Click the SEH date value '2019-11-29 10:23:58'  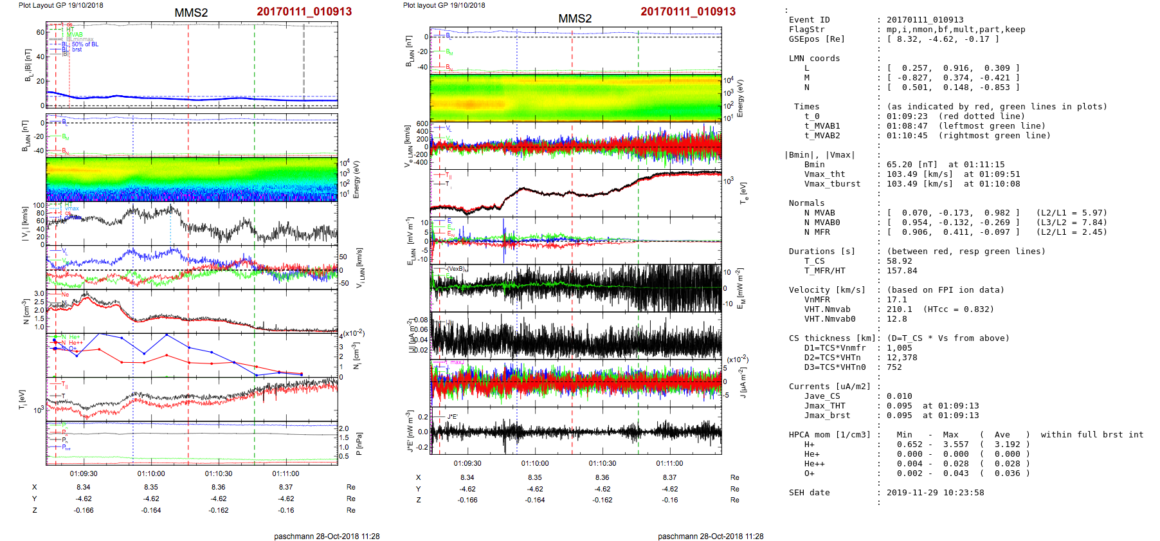pyautogui.click(x=936, y=493)
